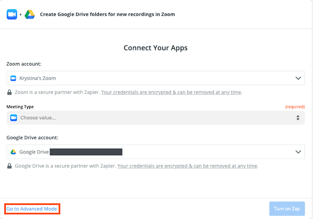Open the Meeting Type up-down selector arrows
Screen dimensions: 313x219
pos(298,118)
